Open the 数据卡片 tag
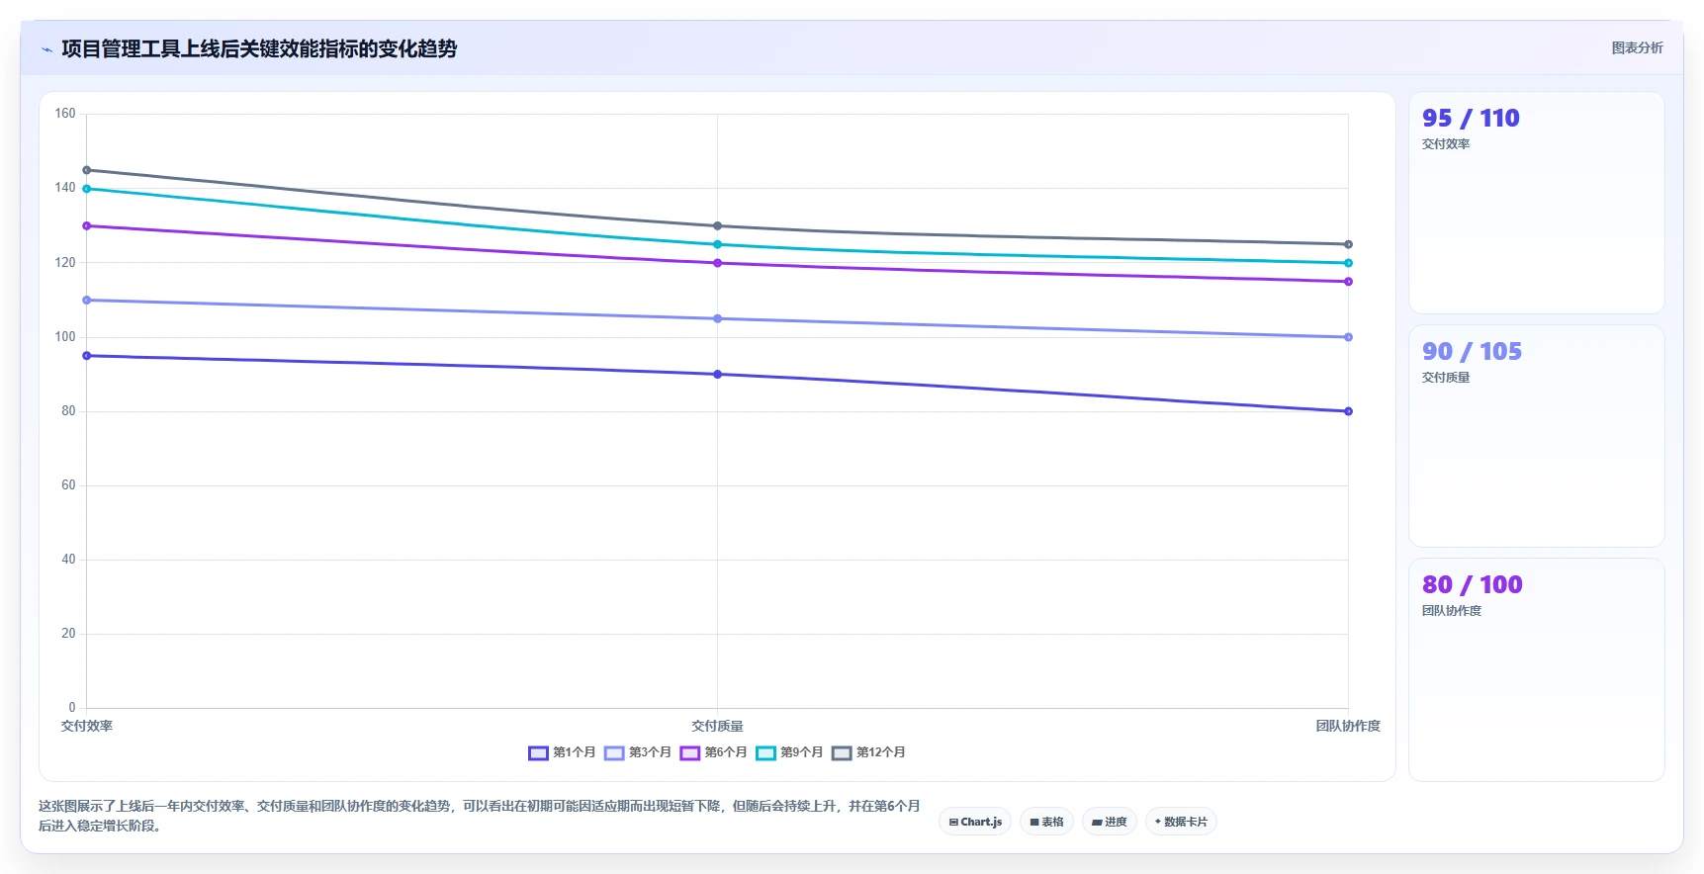This screenshot has height=874, width=1704. pos(1181,822)
